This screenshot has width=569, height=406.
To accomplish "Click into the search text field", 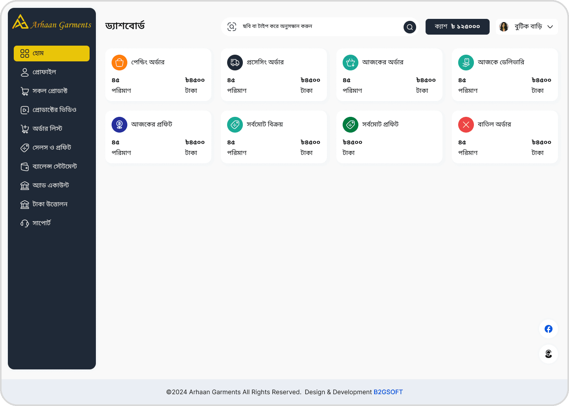I will point(318,27).
